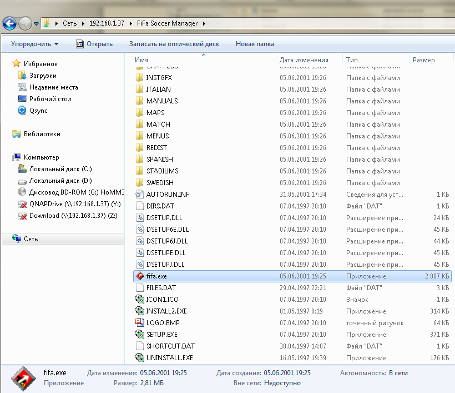The width and height of the screenshot is (455, 393).
Task: Click the large fifa.exe thumbnail in details pane
Action: point(23,379)
